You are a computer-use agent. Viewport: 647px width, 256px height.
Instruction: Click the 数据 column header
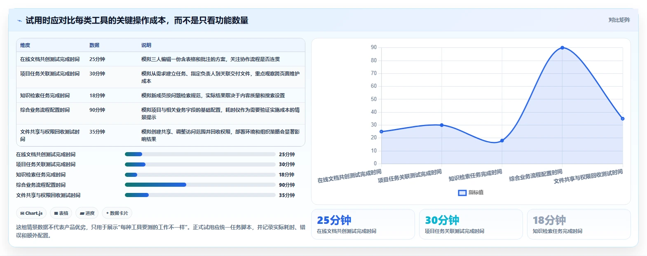94,45
